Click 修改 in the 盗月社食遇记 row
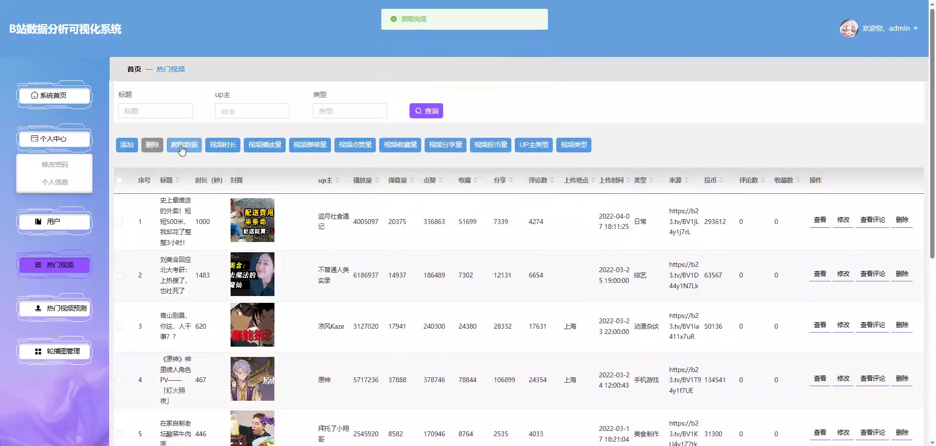 (x=843, y=220)
